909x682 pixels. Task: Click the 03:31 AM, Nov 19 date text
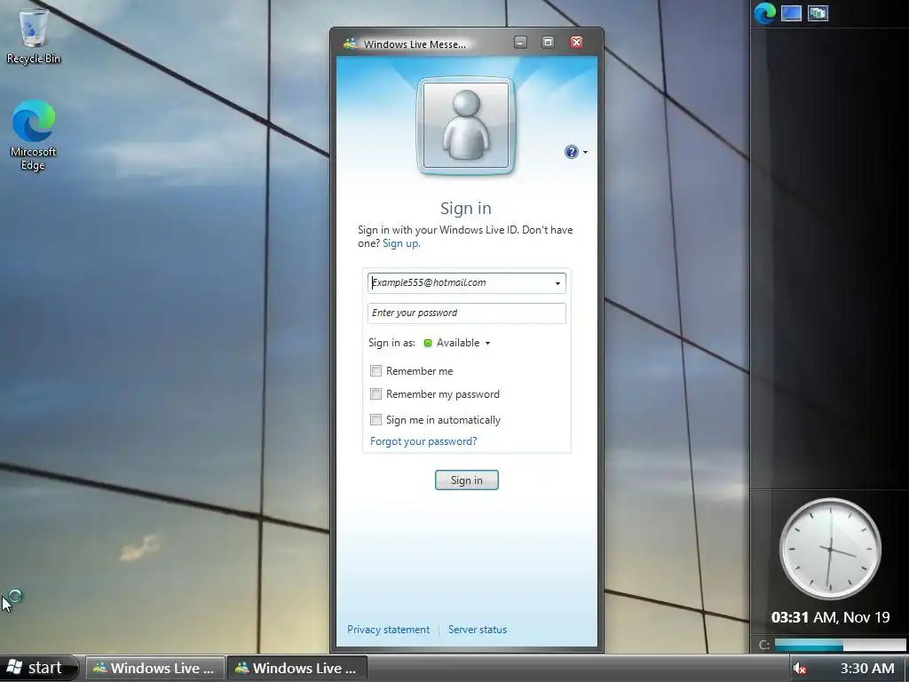tap(830, 617)
